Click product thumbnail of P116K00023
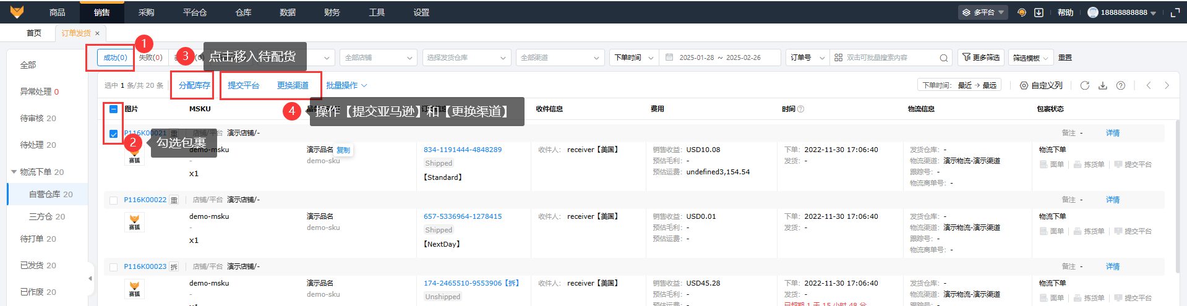The image size is (1187, 306). [134, 289]
